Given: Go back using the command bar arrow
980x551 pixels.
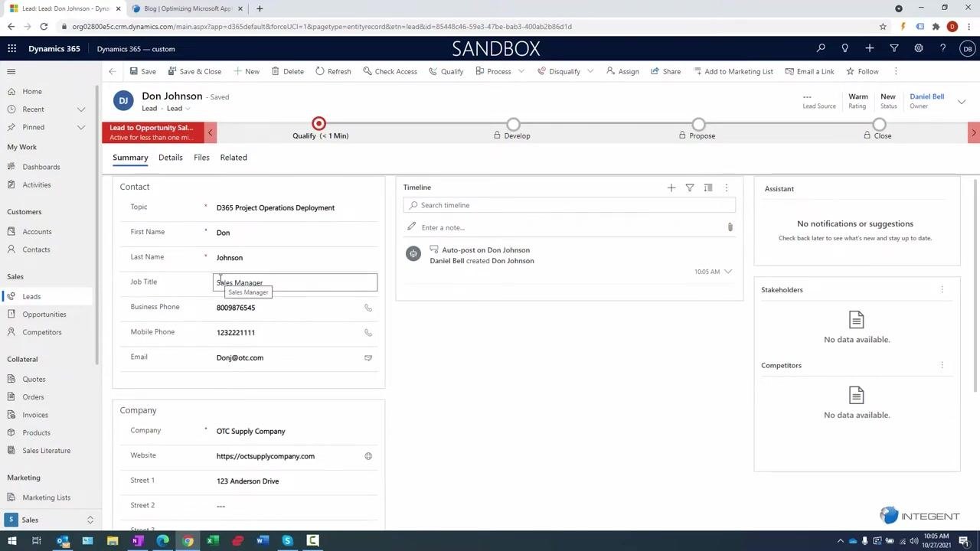Looking at the screenshot, I should (x=113, y=71).
